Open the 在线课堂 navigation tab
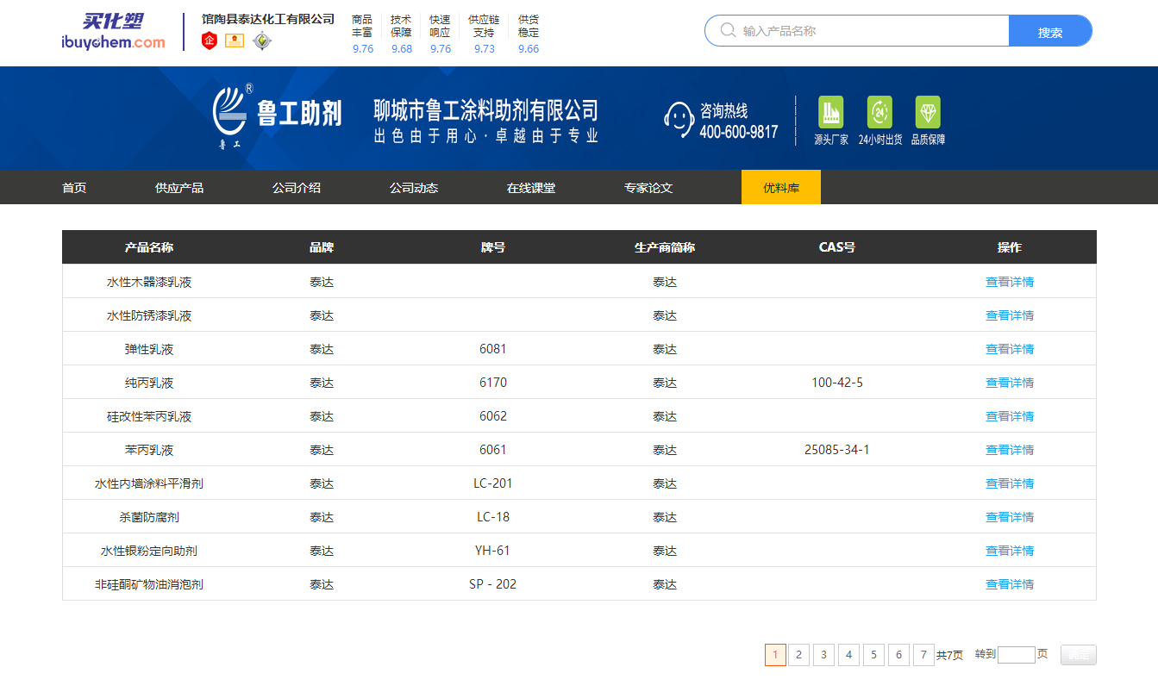 tap(531, 187)
